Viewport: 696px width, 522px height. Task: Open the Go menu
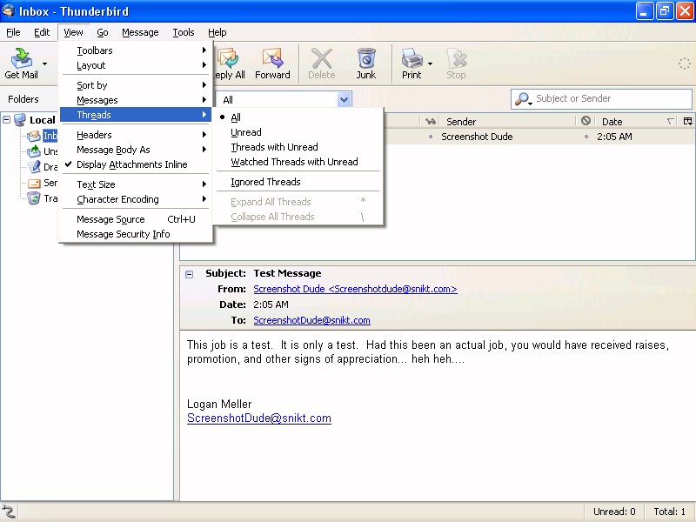103,32
